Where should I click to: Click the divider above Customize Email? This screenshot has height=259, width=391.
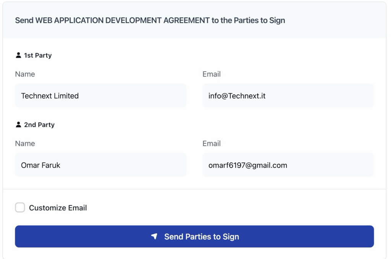tap(194, 189)
